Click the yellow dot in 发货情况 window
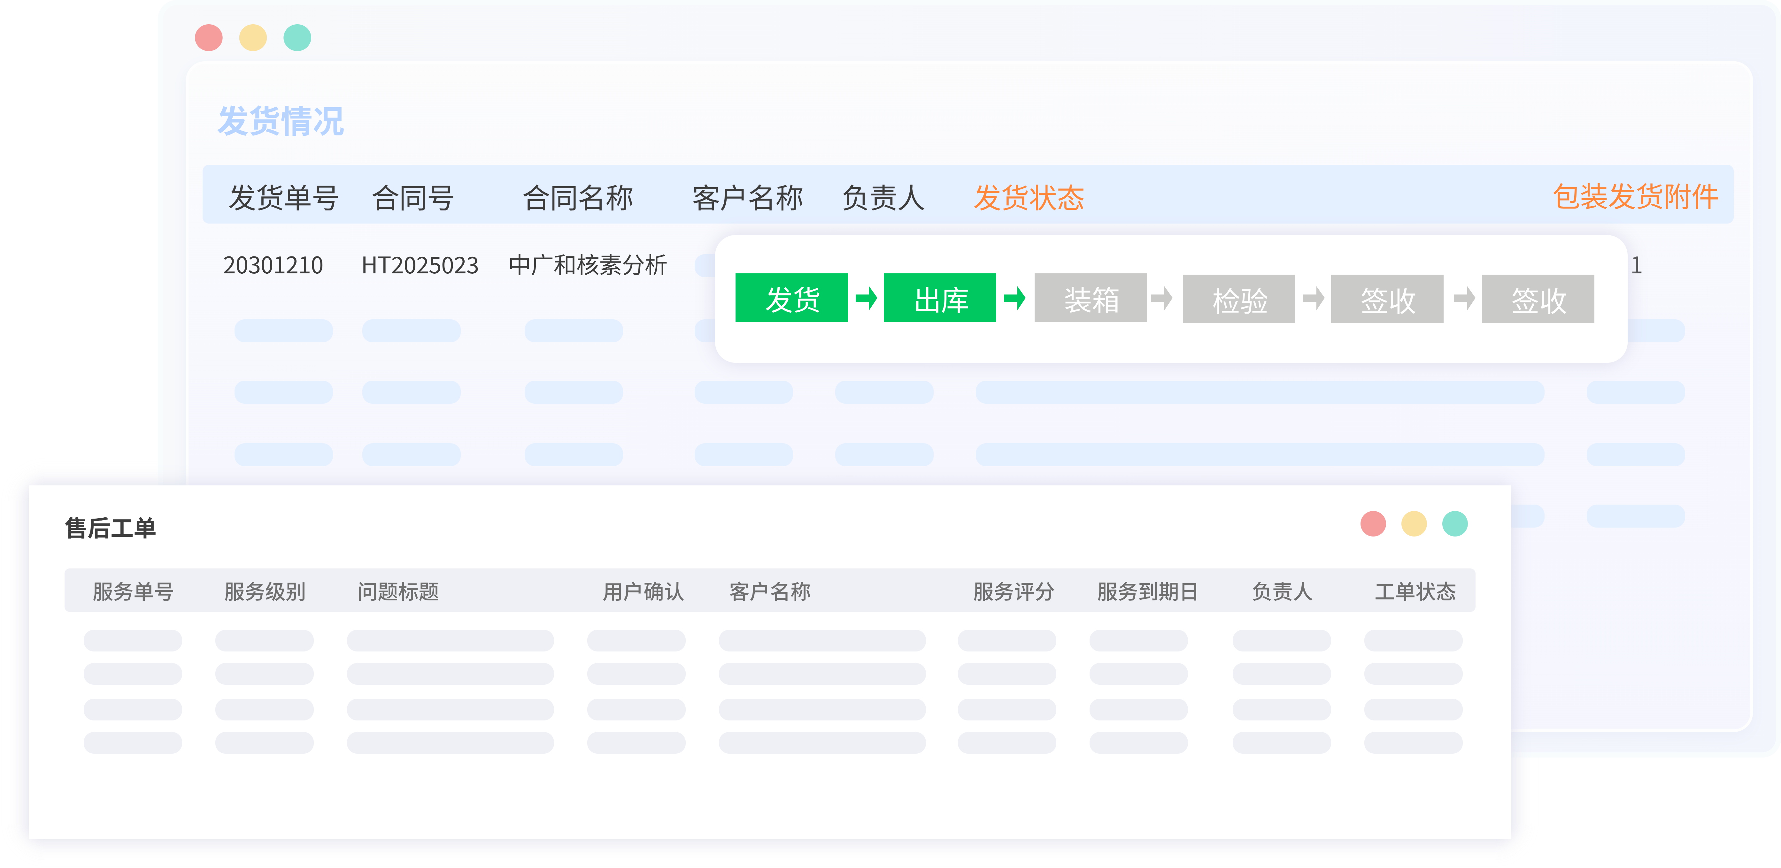Viewport: 1781px width, 868px height. [x=253, y=37]
